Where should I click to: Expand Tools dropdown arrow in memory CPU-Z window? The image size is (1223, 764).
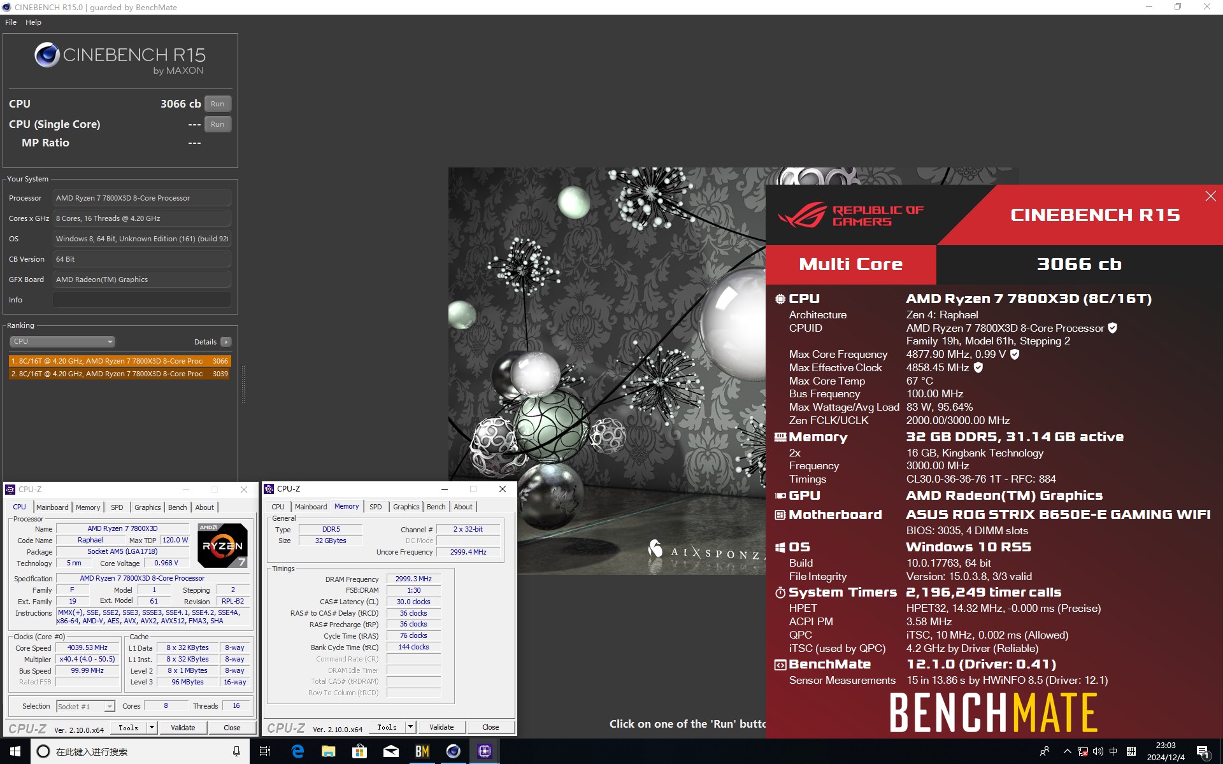pos(410,727)
